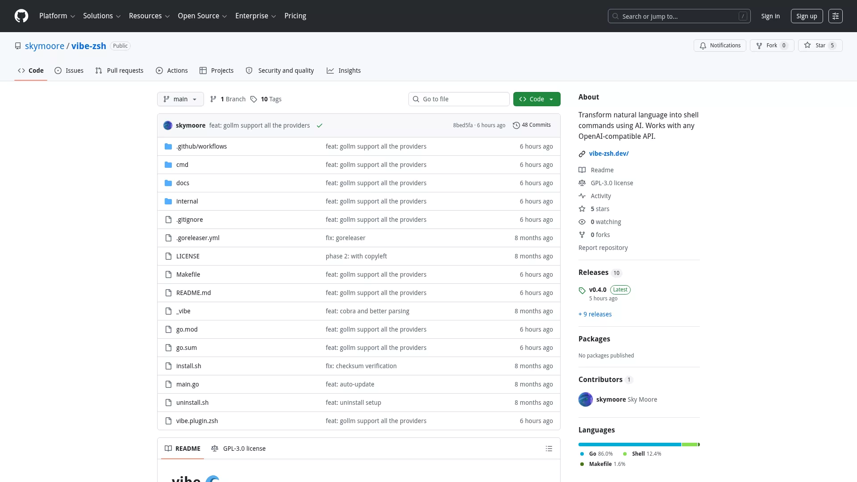Star the vibe-zsh repository
857x482 pixels.
(820, 46)
